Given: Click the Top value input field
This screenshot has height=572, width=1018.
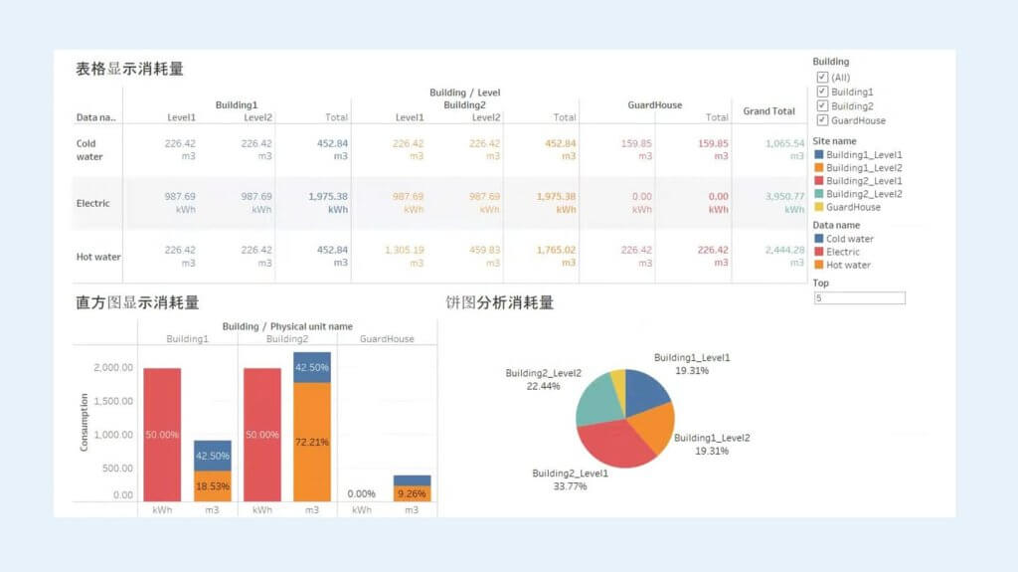Looking at the screenshot, I should tap(859, 298).
